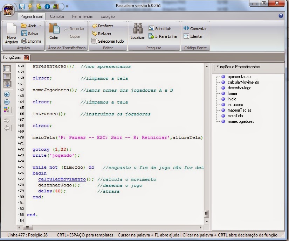289x241 pixels.
Task: Select apresentacao in functions list
Action: (x=239, y=77)
